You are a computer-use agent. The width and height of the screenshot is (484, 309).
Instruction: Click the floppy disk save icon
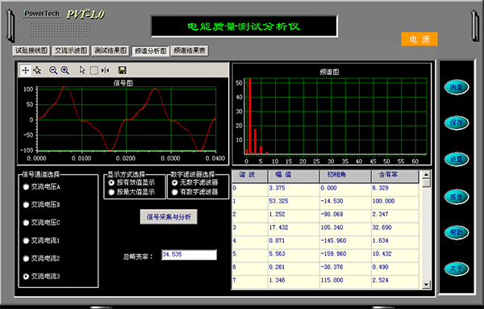(123, 70)
